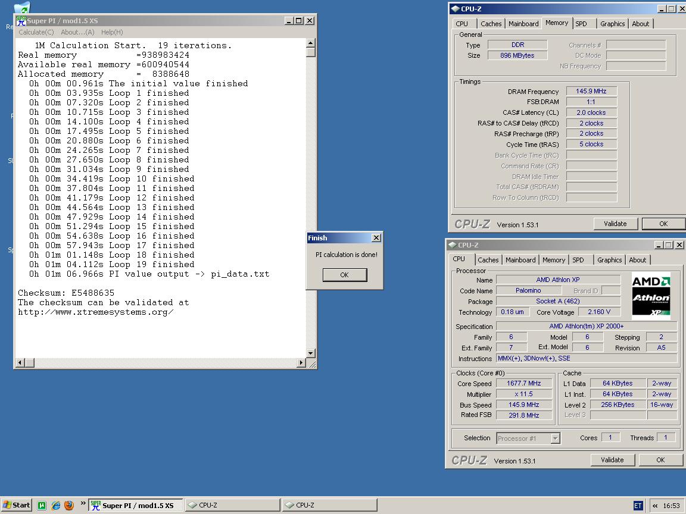Open Graphics tab in upper CPU-Z window
The height and width of the screenshot is (514, 686).
[x=613, y=24]
